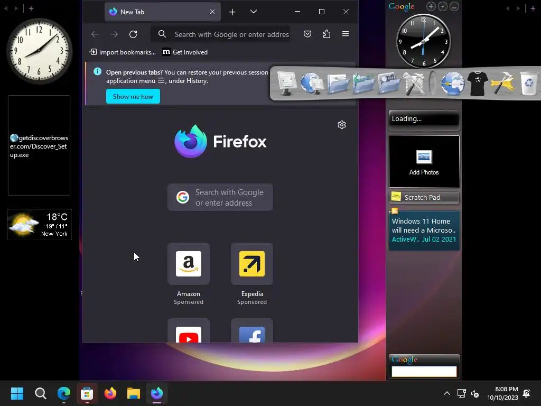Open the Recycle Bin dock icon
541x406 pixels.
click(x=528, y=83)
